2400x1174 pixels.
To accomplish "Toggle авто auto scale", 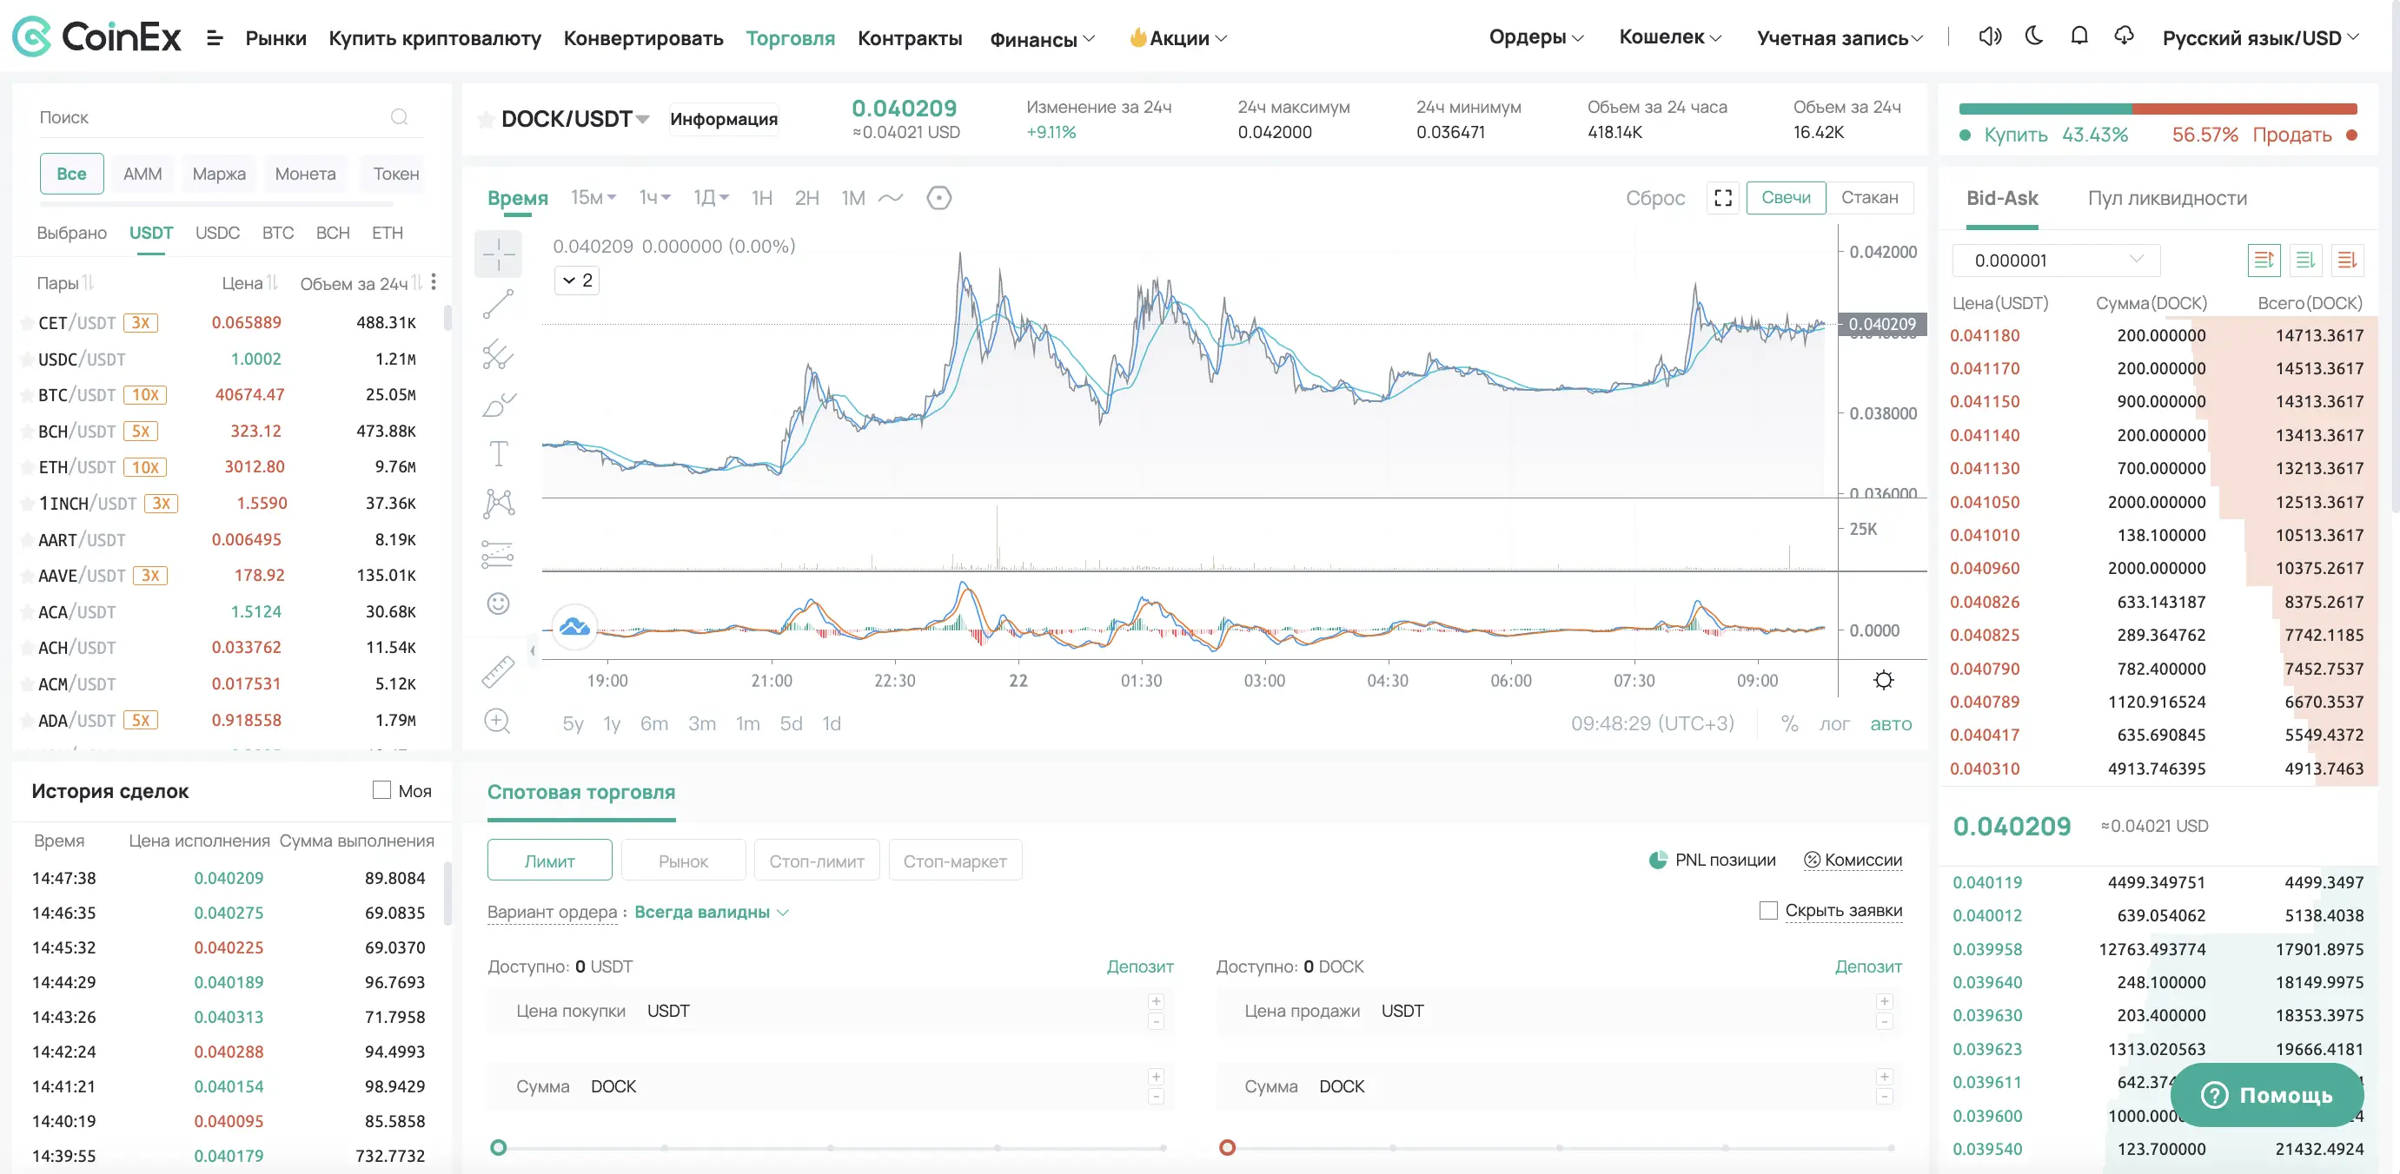I will click(1891, 723).
